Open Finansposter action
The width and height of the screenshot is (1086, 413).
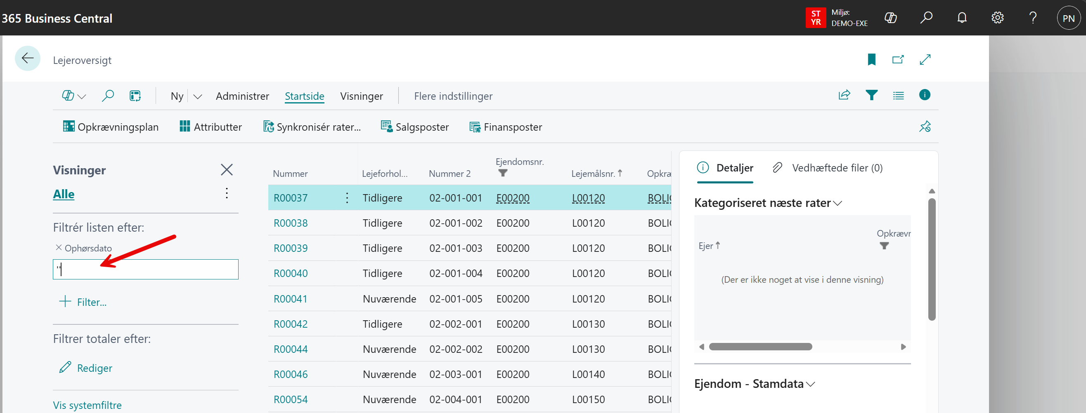click(506, 127)
